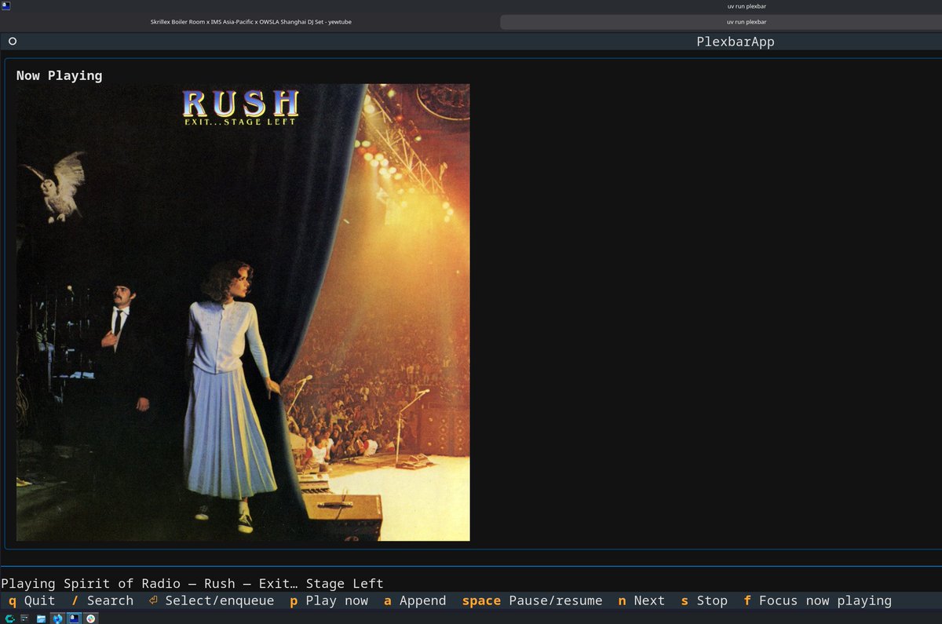942x624 pixels.
Task: Click the Playing Spirit of Radio status text
Action: pos(192,583)
